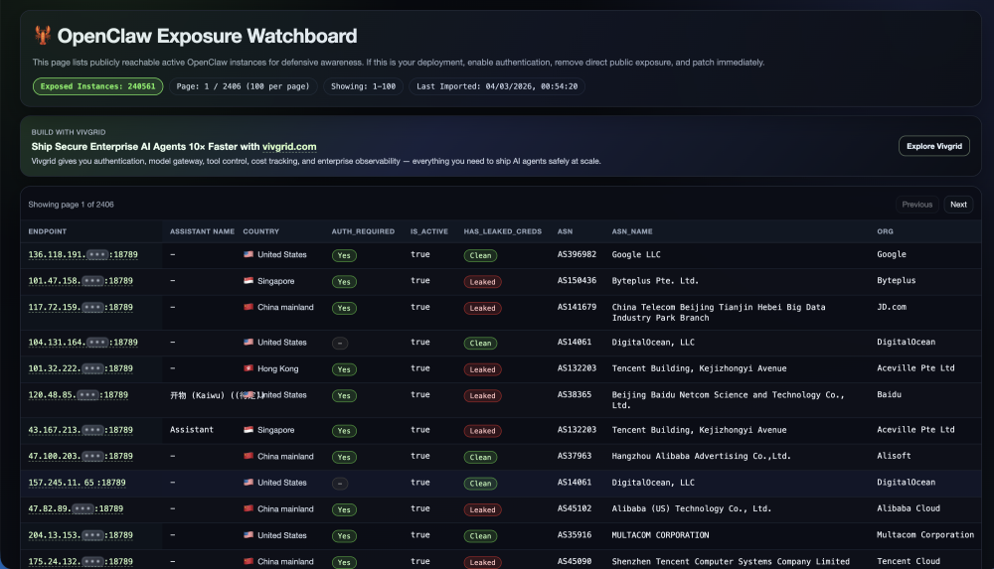This screenshot has height=569, width=994.
Task: Open endpoint 101.47.158 :18789
Action: tap(81, 281)
